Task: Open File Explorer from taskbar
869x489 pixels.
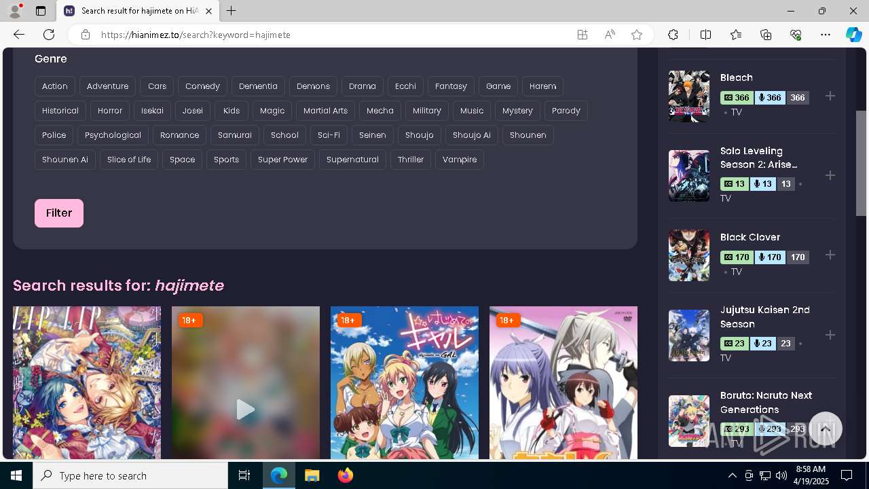Action: point(312,475)
